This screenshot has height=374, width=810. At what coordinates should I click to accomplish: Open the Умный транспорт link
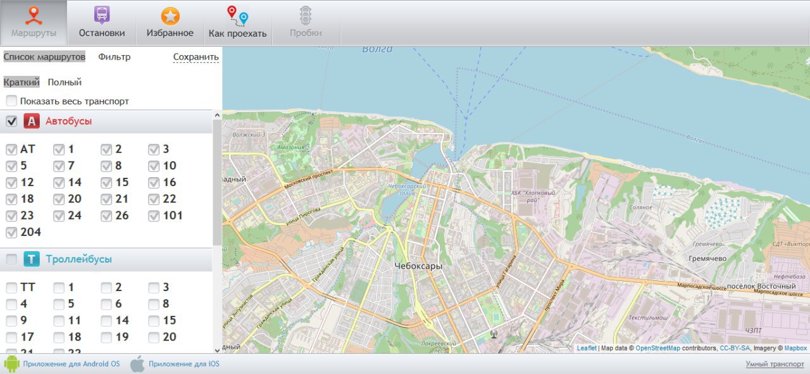775,364
